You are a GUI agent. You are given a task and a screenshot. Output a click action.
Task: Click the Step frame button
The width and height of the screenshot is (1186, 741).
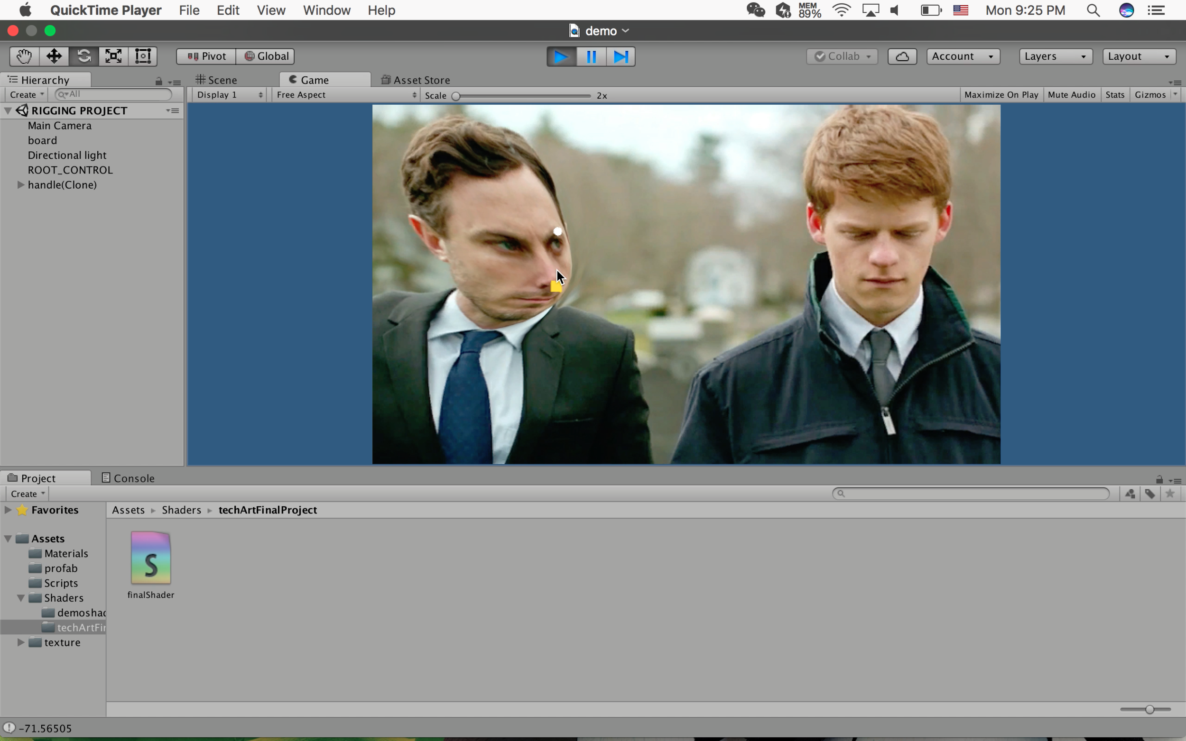point(621,57)
